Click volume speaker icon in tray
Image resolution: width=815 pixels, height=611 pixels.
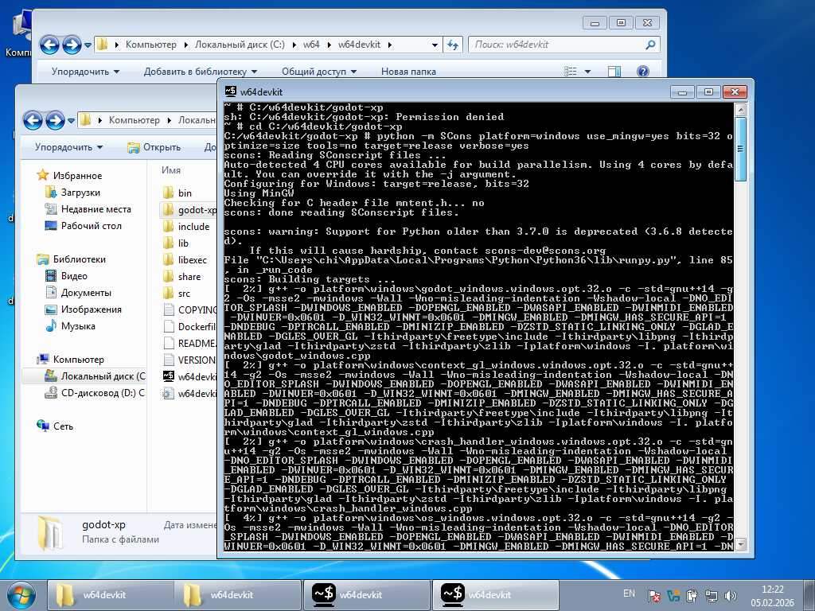tap(731, 596)
